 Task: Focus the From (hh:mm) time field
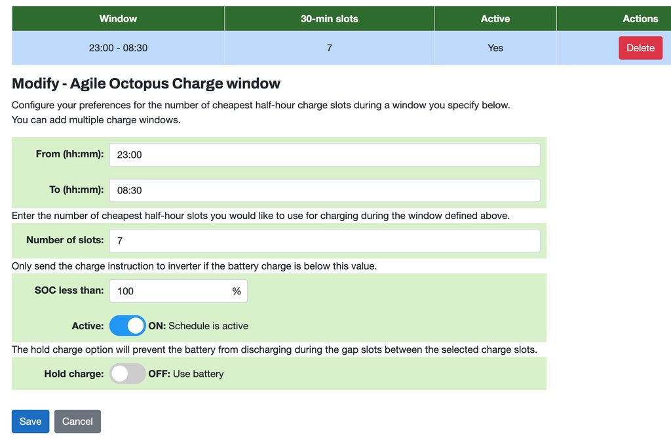tap(324, 155)
